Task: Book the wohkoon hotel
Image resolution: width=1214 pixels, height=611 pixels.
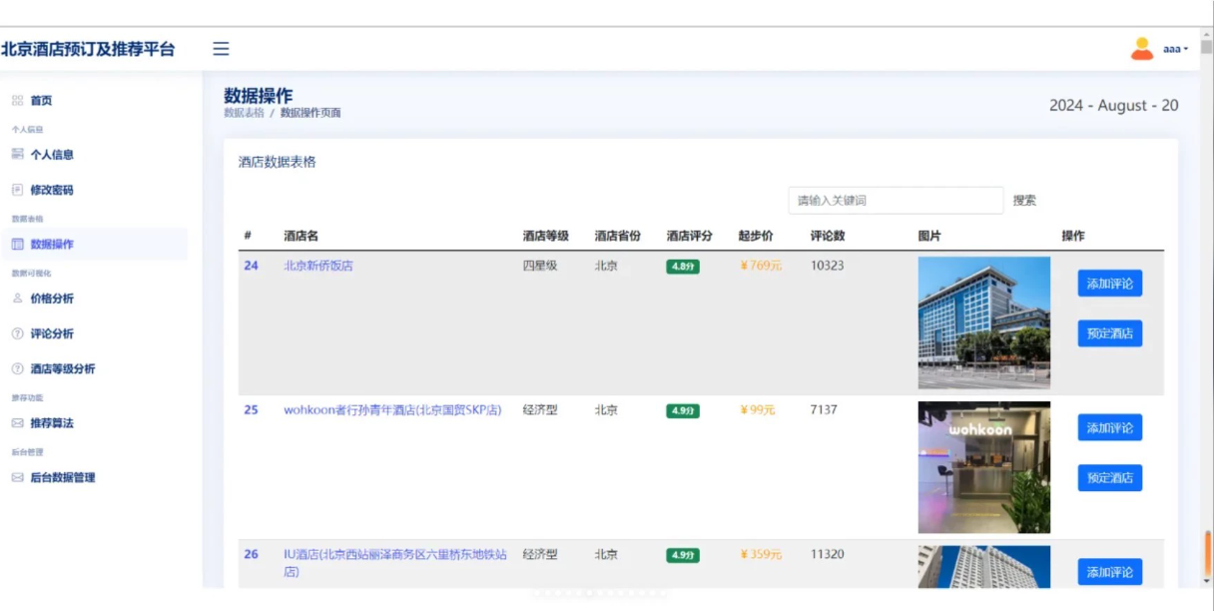Action: (1110, 478)
